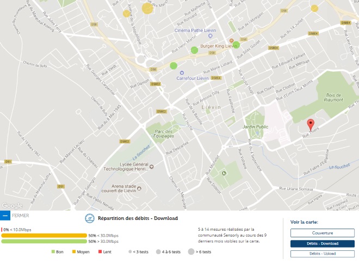Open the Burger King Liévin restaurant icon

coord(231,40)
